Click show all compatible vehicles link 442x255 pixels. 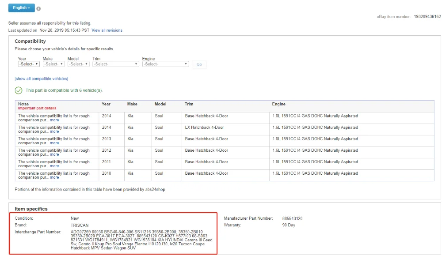tap(42, 79)
